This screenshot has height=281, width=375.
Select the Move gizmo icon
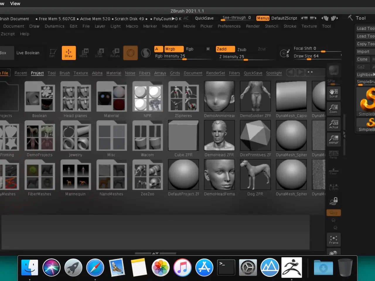point(84,53)
